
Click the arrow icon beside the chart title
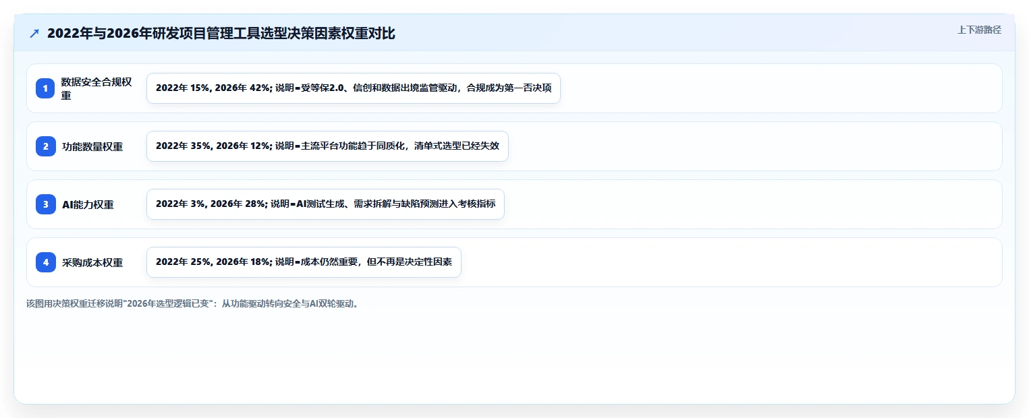click(x=34, y=34)
